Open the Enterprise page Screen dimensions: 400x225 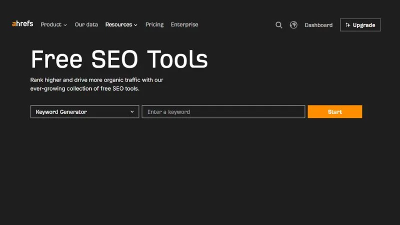pos(184,24)
